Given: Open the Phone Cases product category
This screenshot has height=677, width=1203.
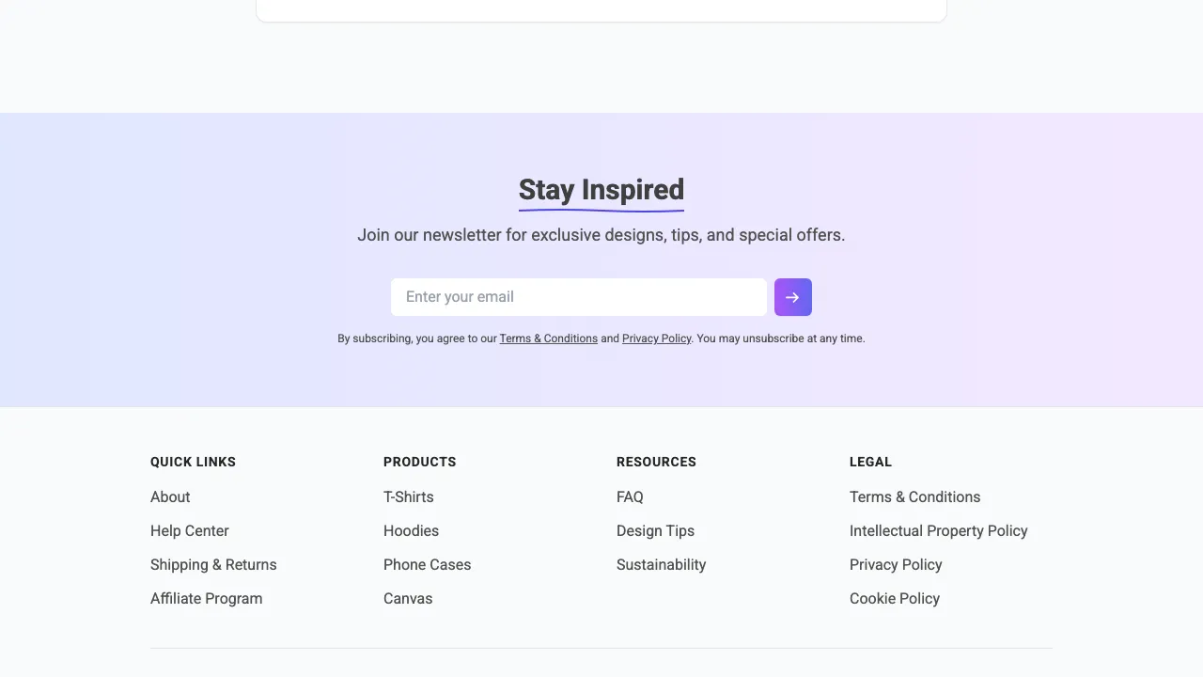Looking at the screenshot, I should coord(427,564).
